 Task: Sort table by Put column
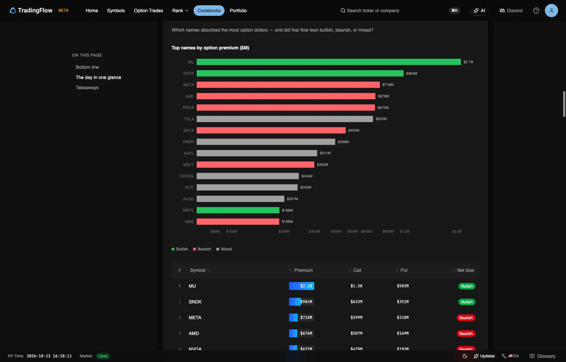(401, 270)
